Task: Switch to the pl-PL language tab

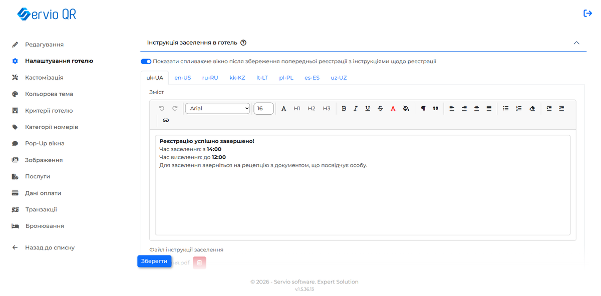Action: tap(286, 78)
